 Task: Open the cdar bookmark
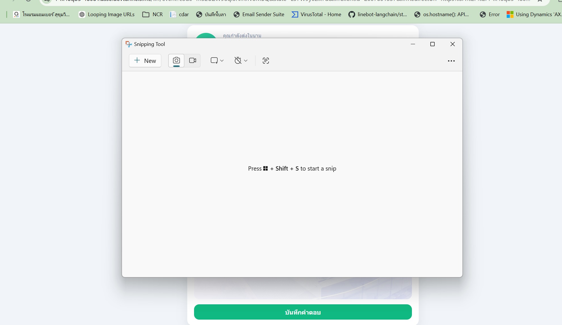click(x=179, y=14)
